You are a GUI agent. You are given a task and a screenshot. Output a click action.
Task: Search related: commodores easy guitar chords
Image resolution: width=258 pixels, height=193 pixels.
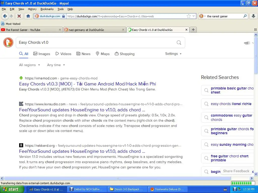(228, 118)
